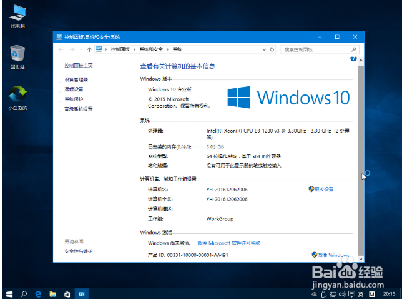Open the Windows Start button
Screen dimensions: 407x299
pos(9,294)
